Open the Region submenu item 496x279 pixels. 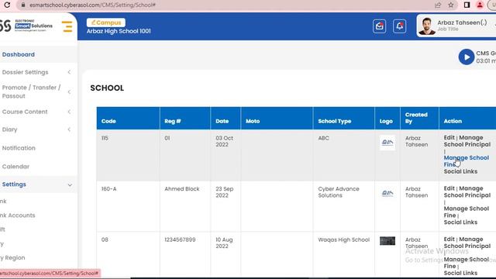(12, 257)
